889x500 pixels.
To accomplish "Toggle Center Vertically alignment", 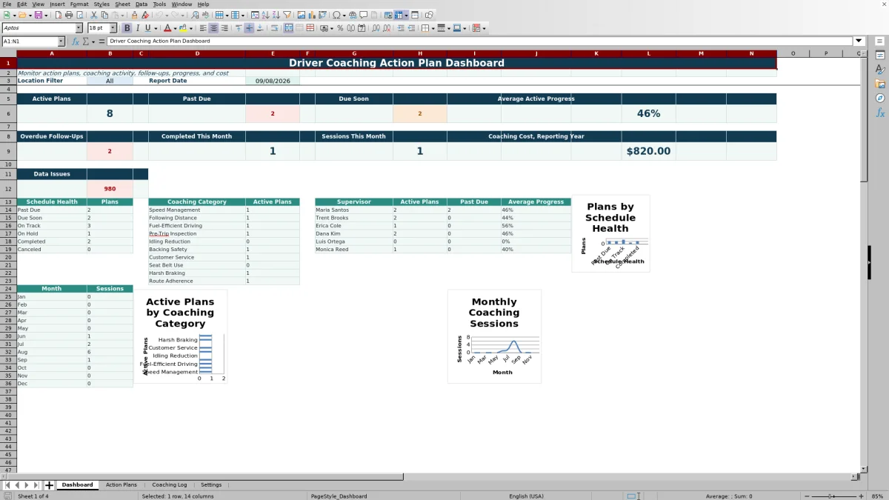I will pos(249,28).
